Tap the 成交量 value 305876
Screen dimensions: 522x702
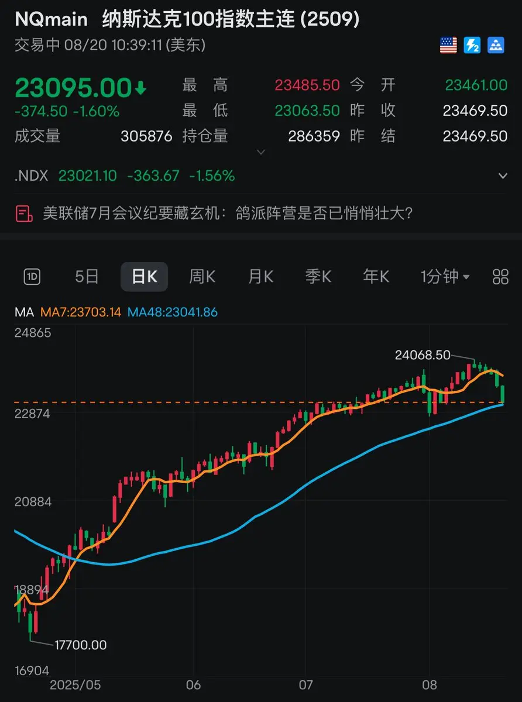pos(147,136)
